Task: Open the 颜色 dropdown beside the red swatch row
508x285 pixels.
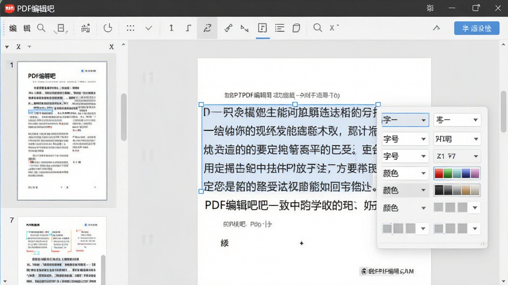Action: [405, 174]
